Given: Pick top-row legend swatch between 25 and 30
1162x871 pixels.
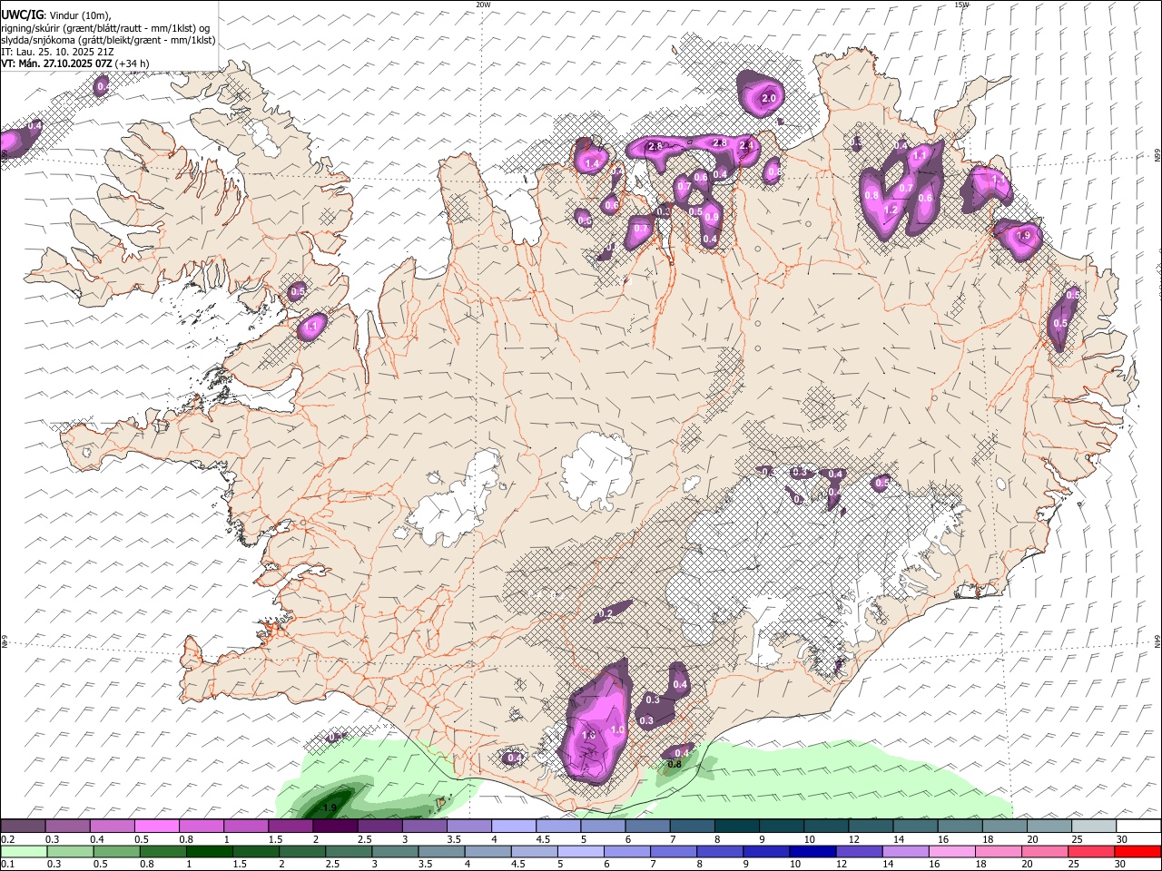Looking at the screenshot, I should coord(1094,827).
